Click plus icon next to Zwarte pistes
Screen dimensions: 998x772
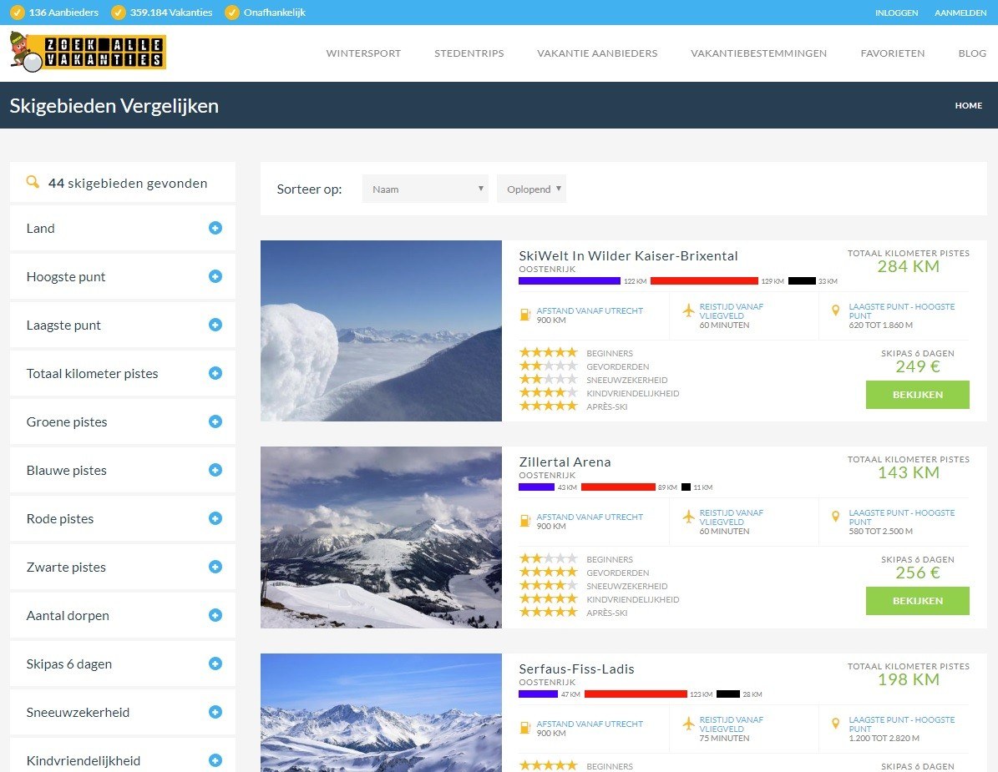tap(215, 567)
